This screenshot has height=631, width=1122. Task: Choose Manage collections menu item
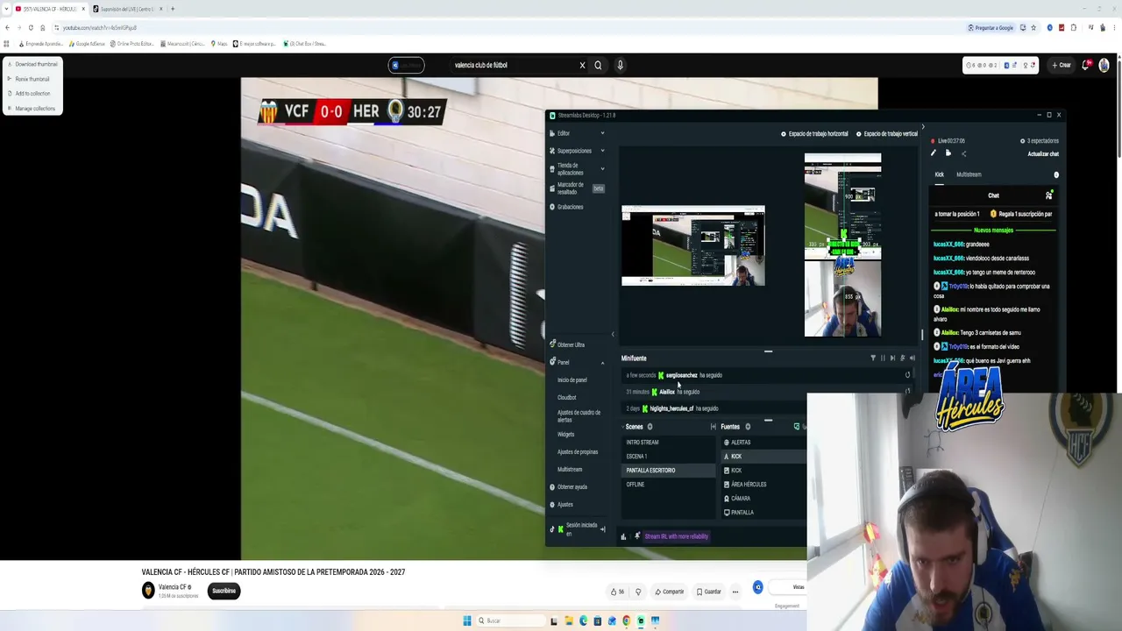32,109
